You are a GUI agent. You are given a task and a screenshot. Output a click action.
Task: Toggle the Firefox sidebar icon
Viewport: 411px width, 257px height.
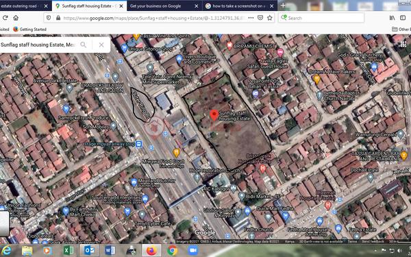403,18
